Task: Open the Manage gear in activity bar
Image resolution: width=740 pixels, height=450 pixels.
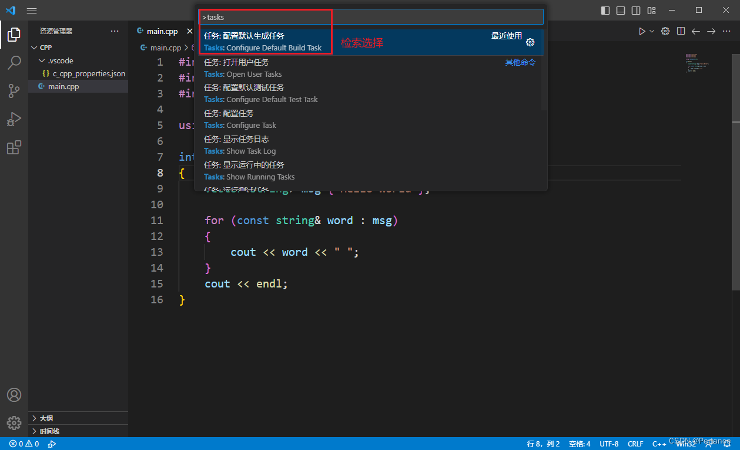Action: tap(14, 422)
